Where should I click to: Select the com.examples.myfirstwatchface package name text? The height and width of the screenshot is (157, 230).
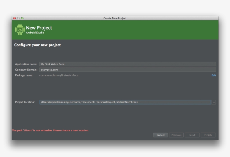(x=59, y=75)
